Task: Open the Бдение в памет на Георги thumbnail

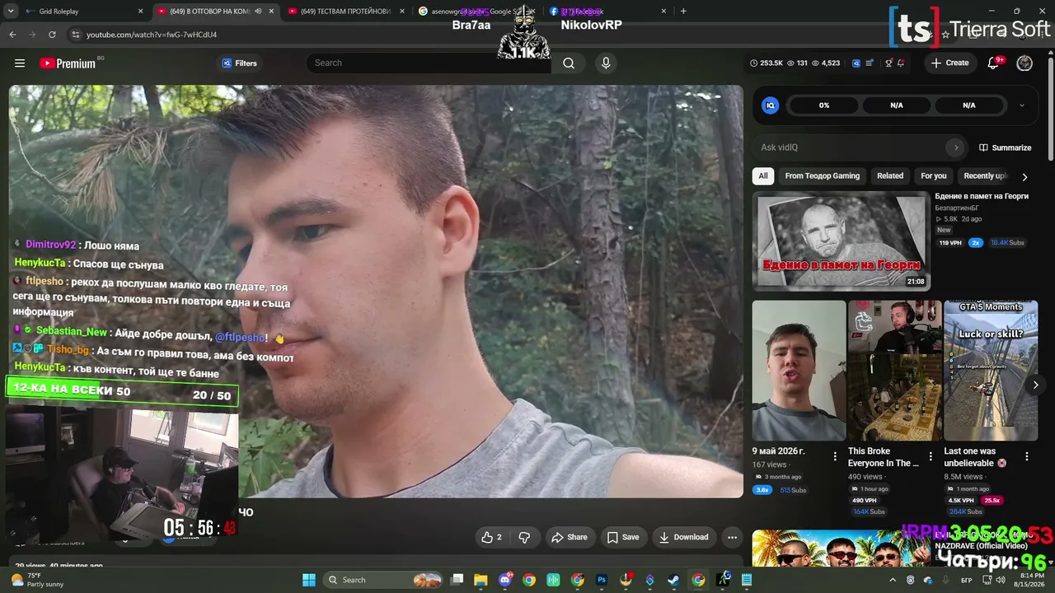Action: point(842,241)
